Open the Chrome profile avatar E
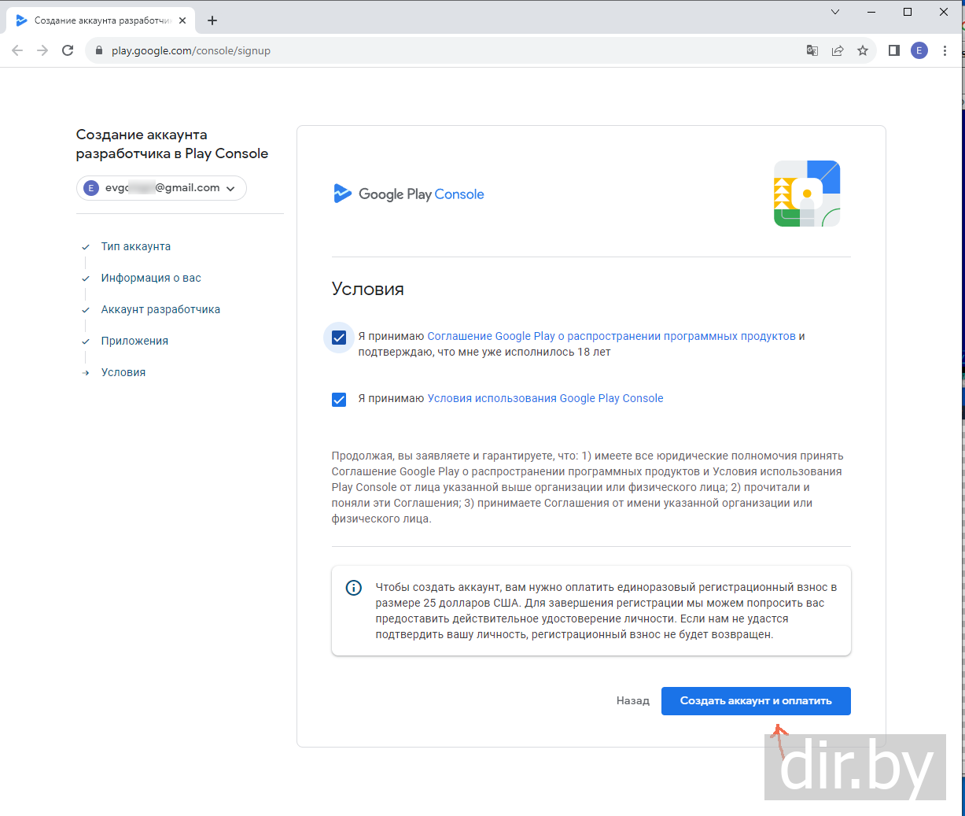This screenshot has height=816, width=965. coord(919,50)
